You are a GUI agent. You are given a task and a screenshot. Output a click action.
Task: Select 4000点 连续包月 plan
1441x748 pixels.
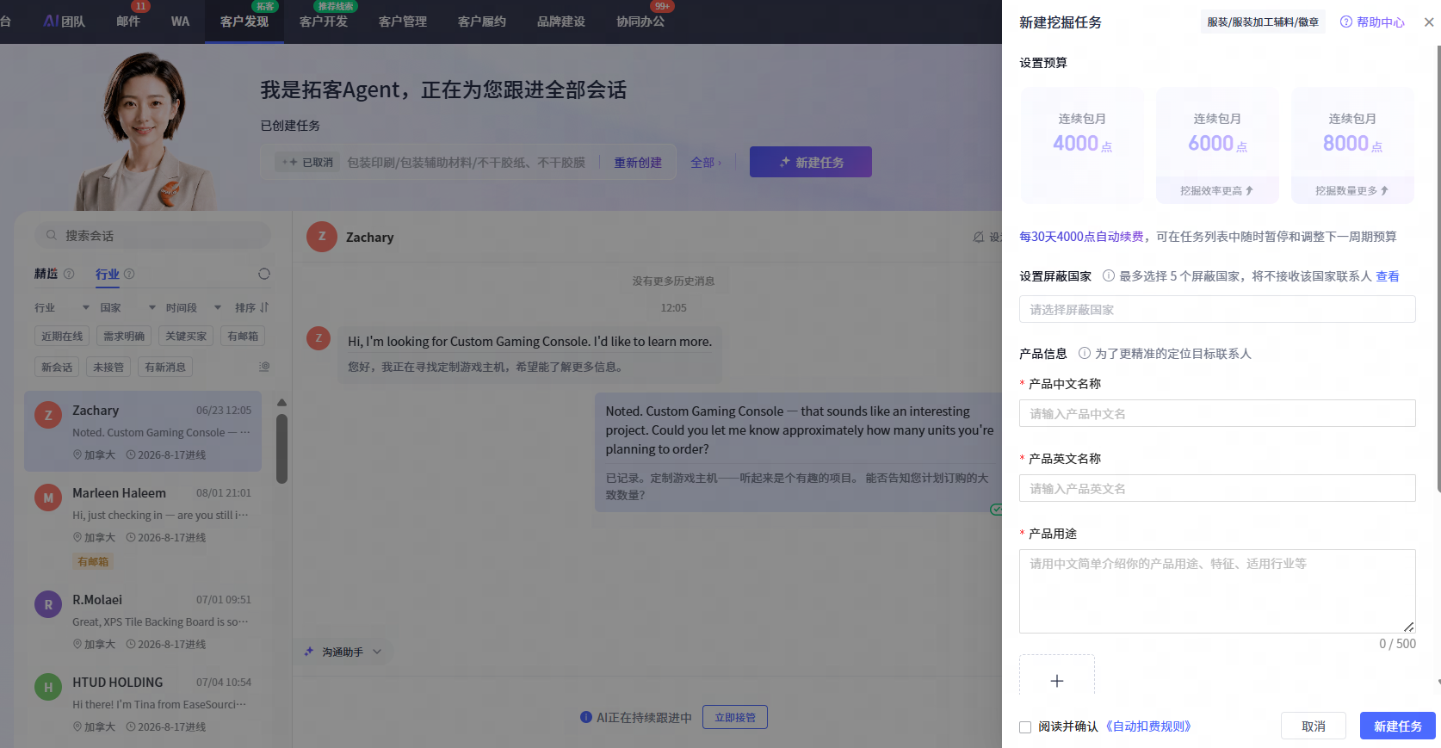(1082, 145)
